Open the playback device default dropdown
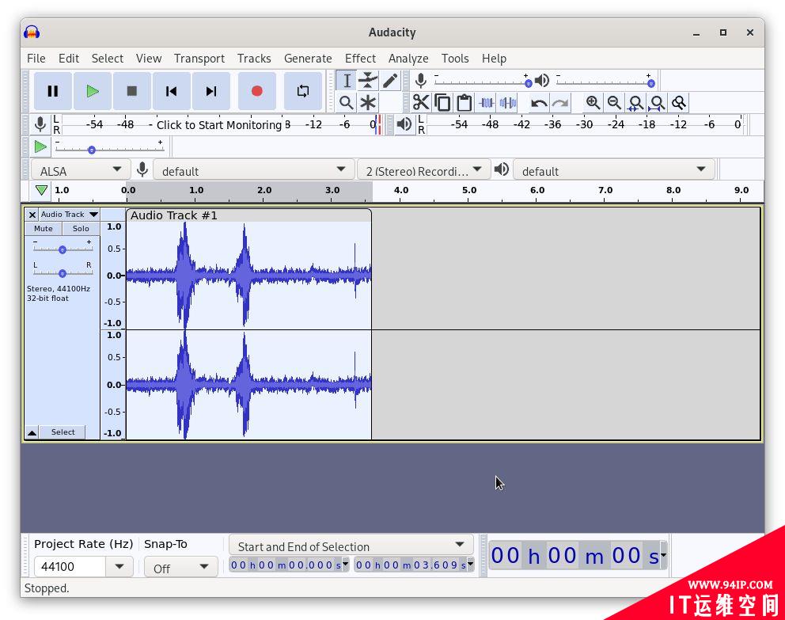This screenshot has height=620, width=785. pos(614,171)
